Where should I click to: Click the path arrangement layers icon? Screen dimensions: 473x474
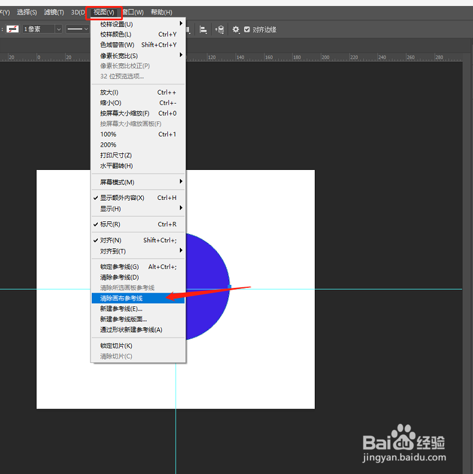pos(219,30)
